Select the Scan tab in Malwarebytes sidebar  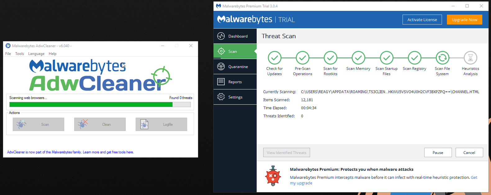pyautogui.click(x=235, y=51)
